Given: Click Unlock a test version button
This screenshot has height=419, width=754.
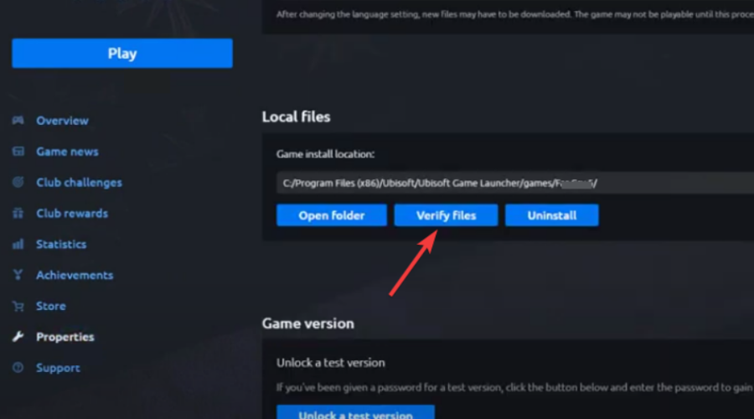Looking at the screenshot, I should (x=355, y=412).
